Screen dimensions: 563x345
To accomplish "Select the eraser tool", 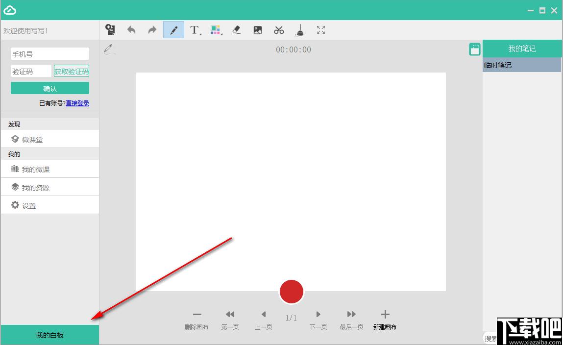I will [x=237, y=30].
